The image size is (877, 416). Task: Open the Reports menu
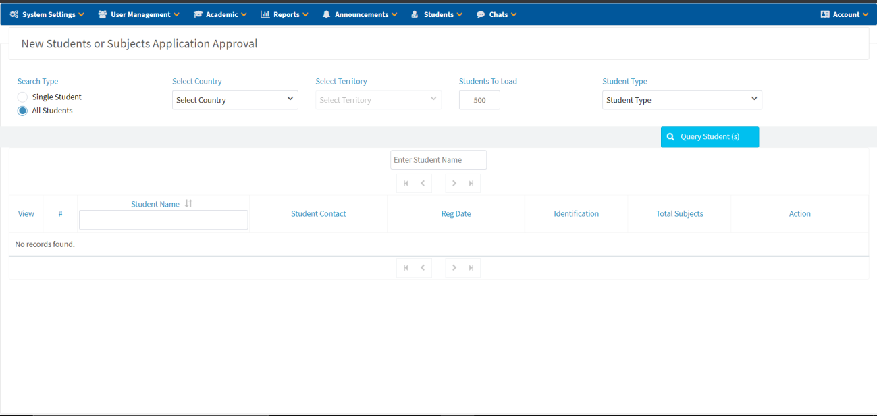pos(285,14)
